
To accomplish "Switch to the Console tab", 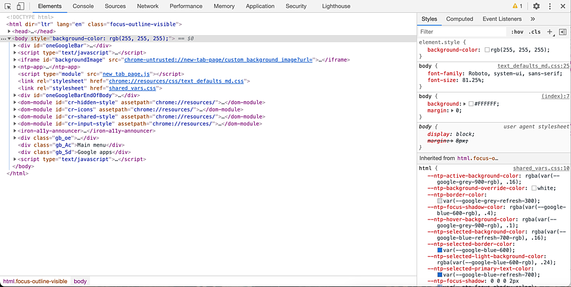I will coord(83,6).
